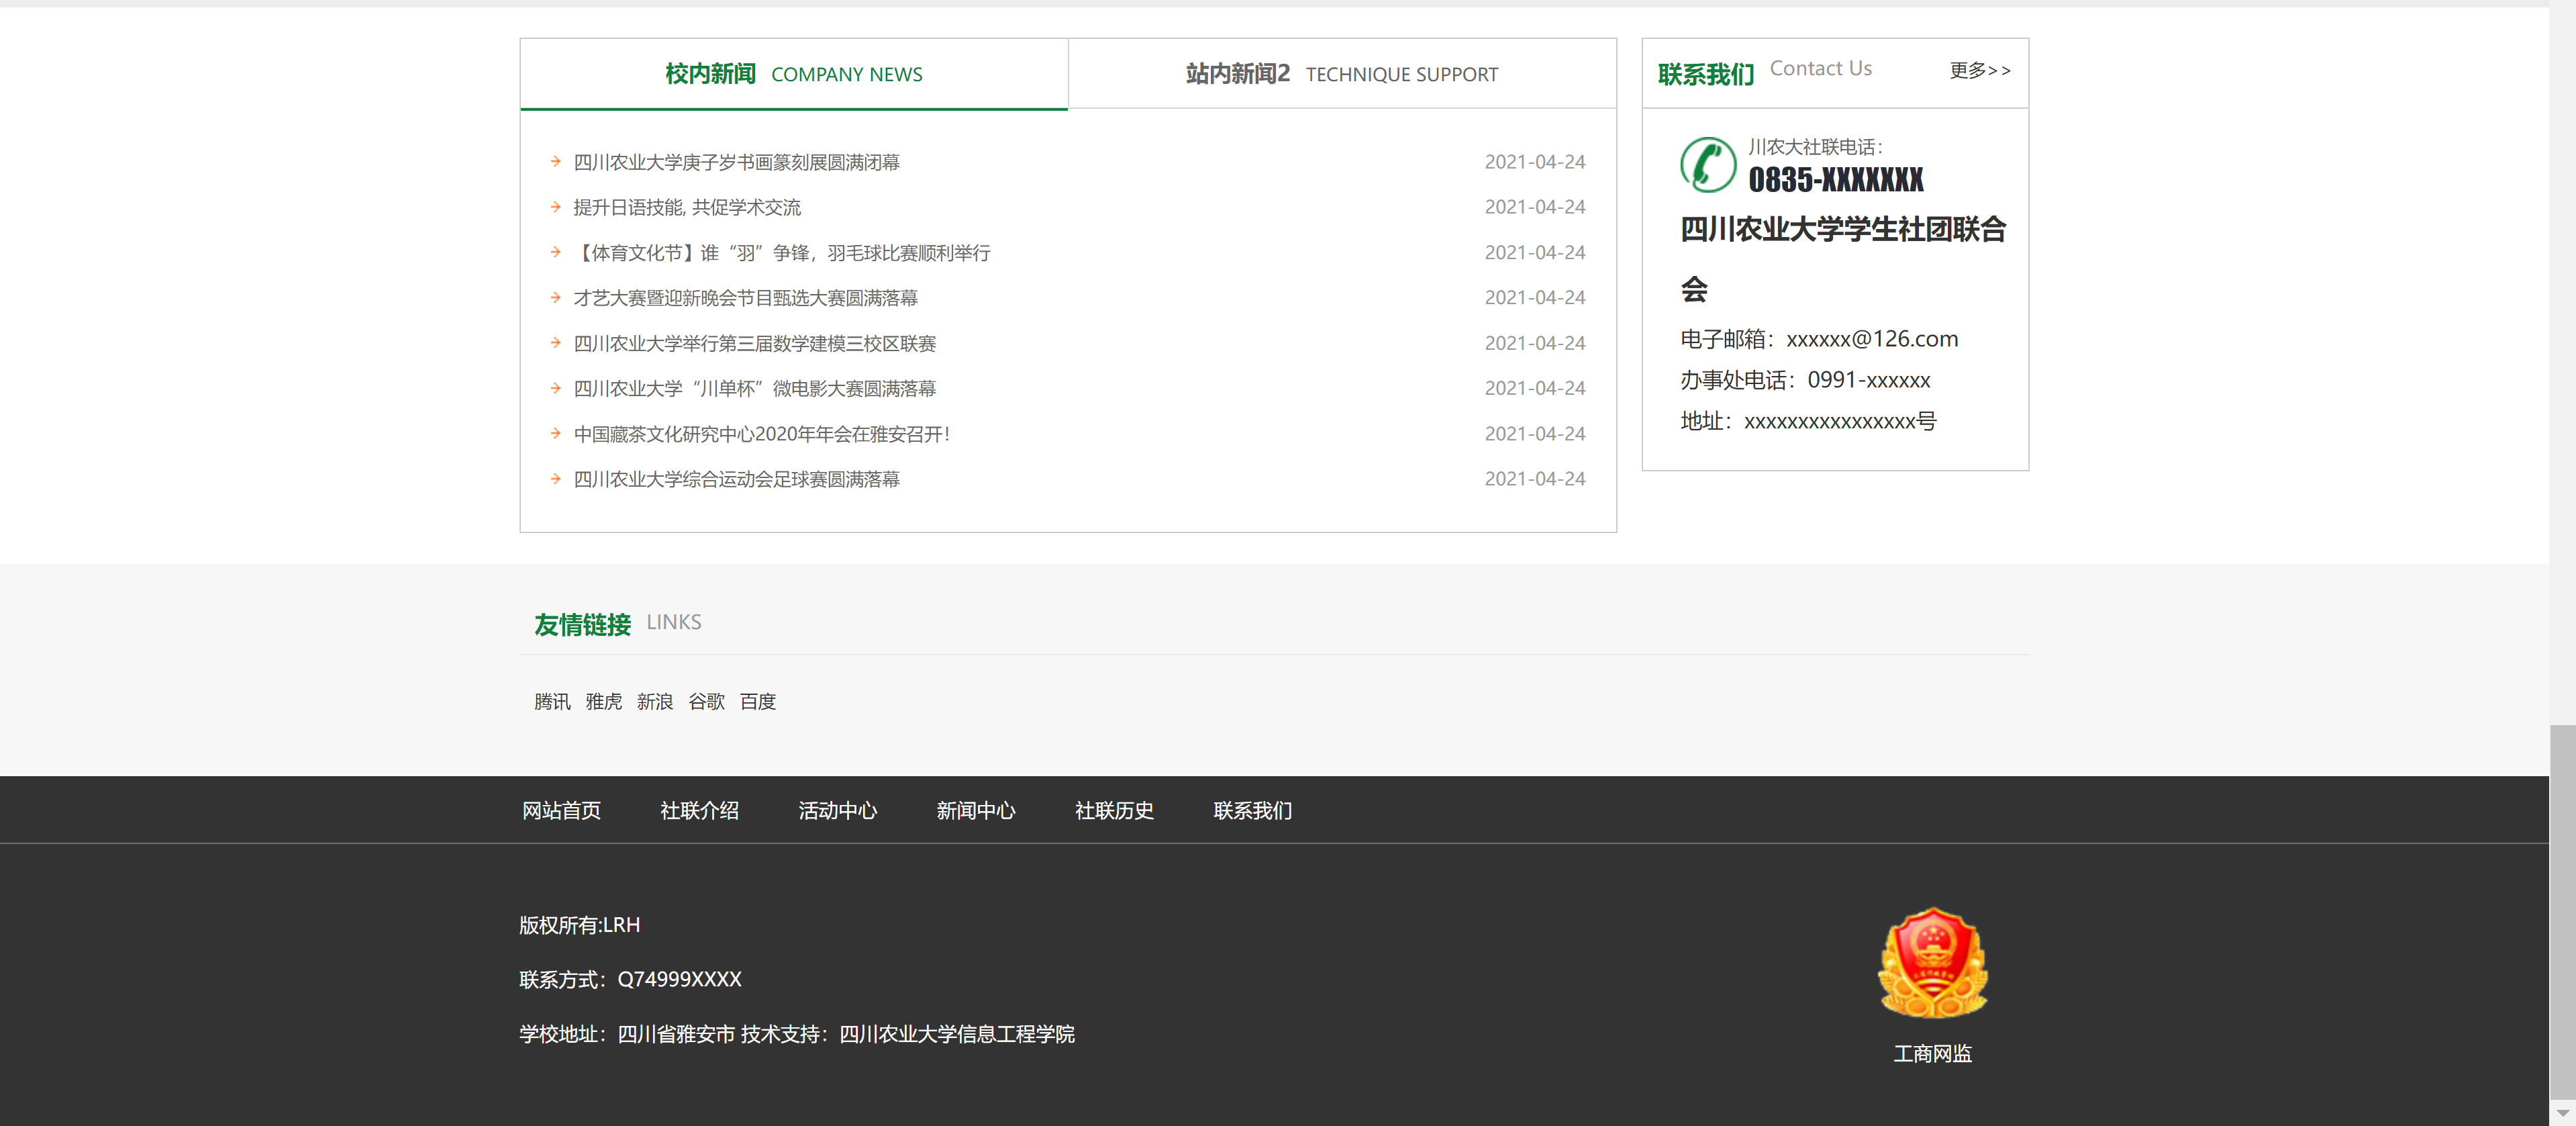The height and width of the screenshot is (1126, 2576).
Task: Open 社联历史 in footer navigation
Action: pyautogui.click(x=1114, y=810)
